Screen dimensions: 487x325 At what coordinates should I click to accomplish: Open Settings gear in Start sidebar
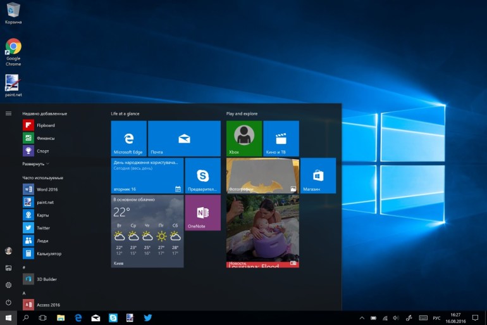point(8,285)
